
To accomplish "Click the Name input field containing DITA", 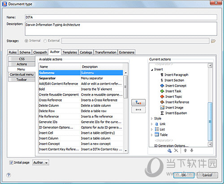I will [x=121, y=17].
